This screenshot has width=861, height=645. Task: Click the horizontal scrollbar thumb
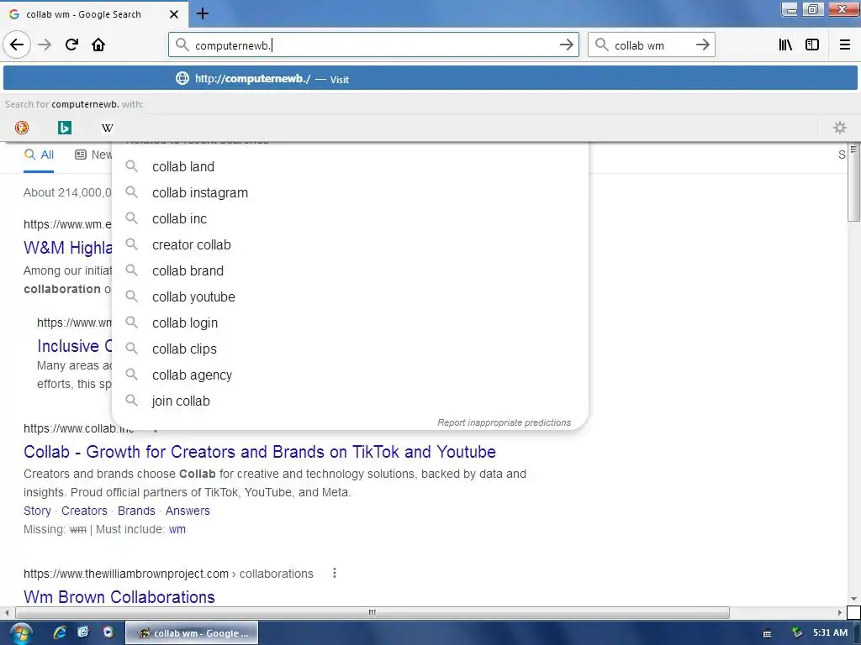[372, 612]
